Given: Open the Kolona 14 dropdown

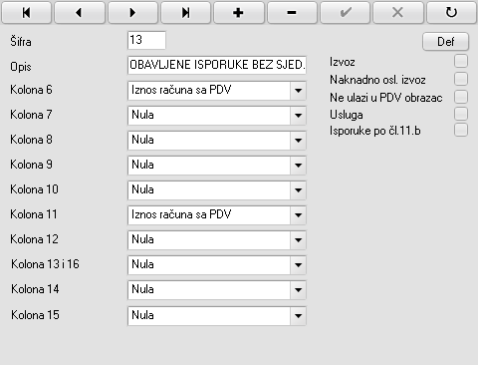Looking at the screenshot, I should [298, 290].
